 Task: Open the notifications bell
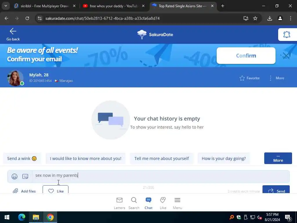(x=287, y=35)
